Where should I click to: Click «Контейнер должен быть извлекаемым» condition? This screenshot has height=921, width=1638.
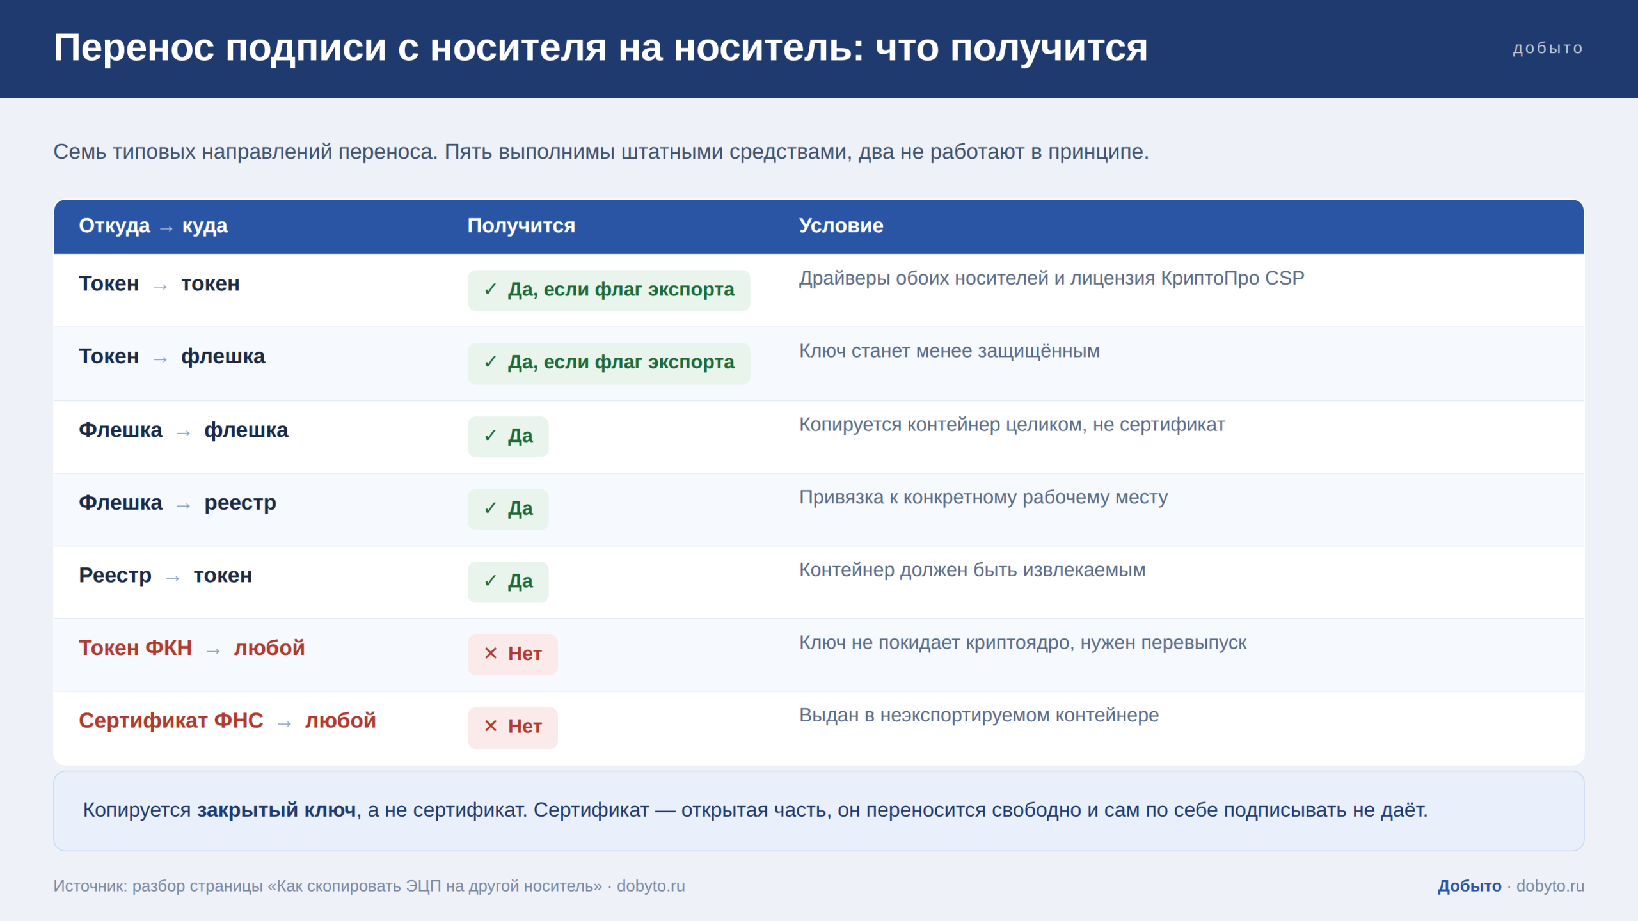pos(972,570)
